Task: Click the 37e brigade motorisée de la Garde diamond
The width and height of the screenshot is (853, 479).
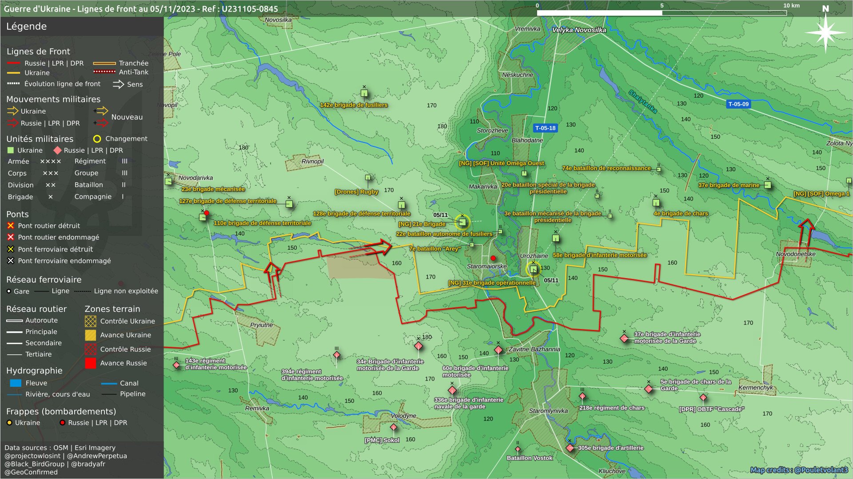Action: (x=624, y=338)
